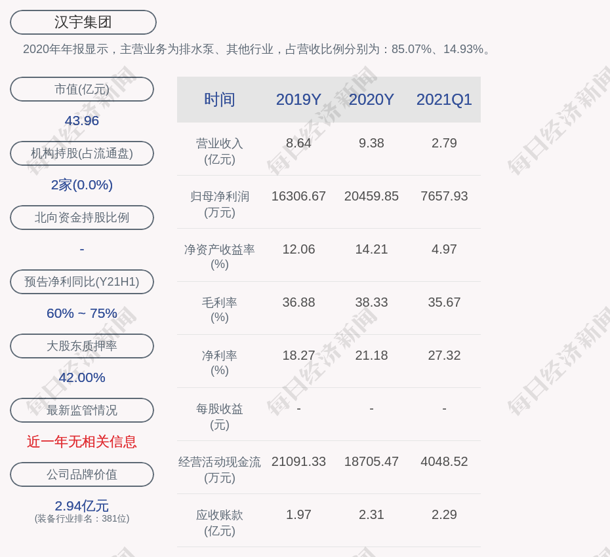610x557 pixels.
Task: Click receivables value 1.97
Action: [298, 514]
